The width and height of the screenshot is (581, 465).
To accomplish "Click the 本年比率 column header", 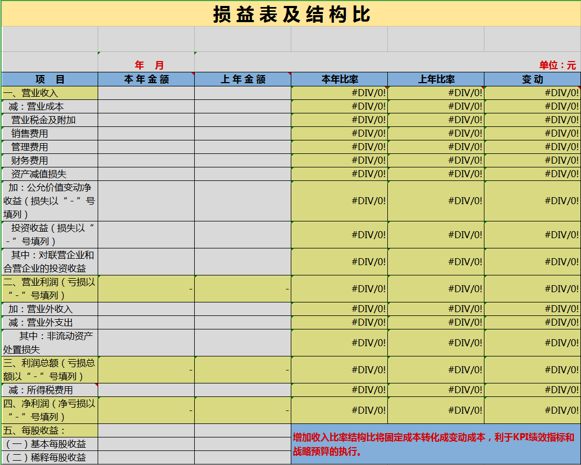I will tap(339, 79).
